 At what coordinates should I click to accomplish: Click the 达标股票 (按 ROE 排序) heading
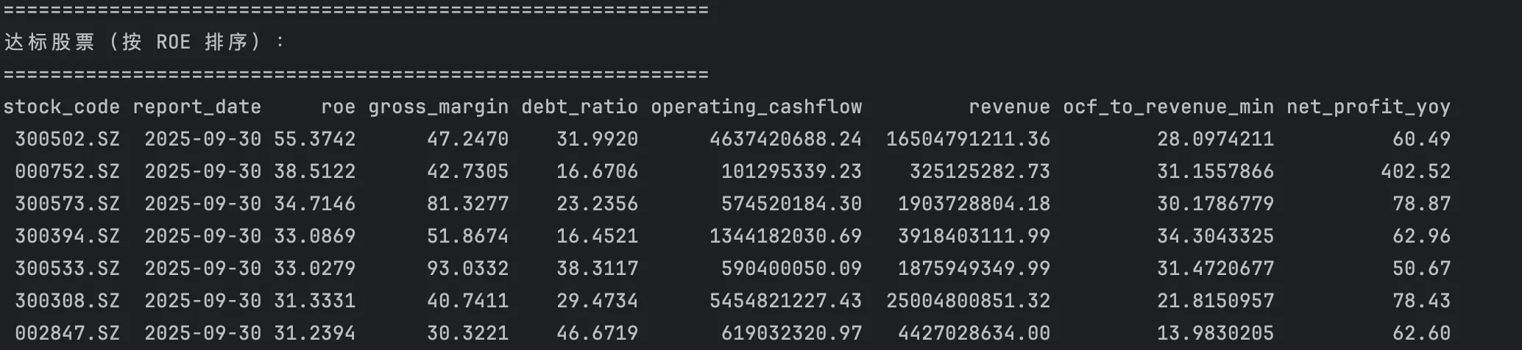pos(144,43)
